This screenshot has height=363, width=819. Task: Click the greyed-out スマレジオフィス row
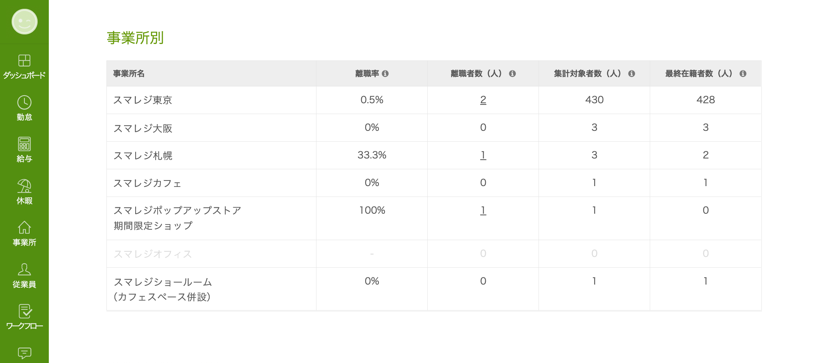click(153, 254)
